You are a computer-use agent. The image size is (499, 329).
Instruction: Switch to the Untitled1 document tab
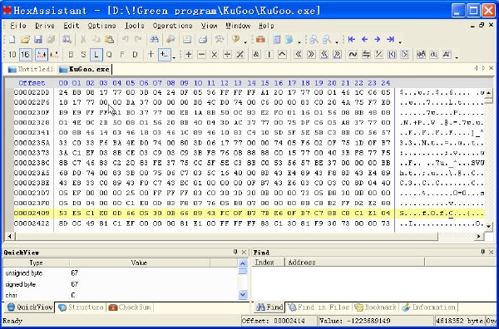(x=30, y=69)
